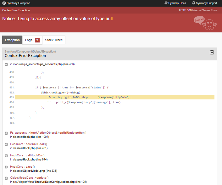Click the Symfony\Component\Debug\Exception namespace text
This screenshot has width=222, height=185.
click(31, 51)
